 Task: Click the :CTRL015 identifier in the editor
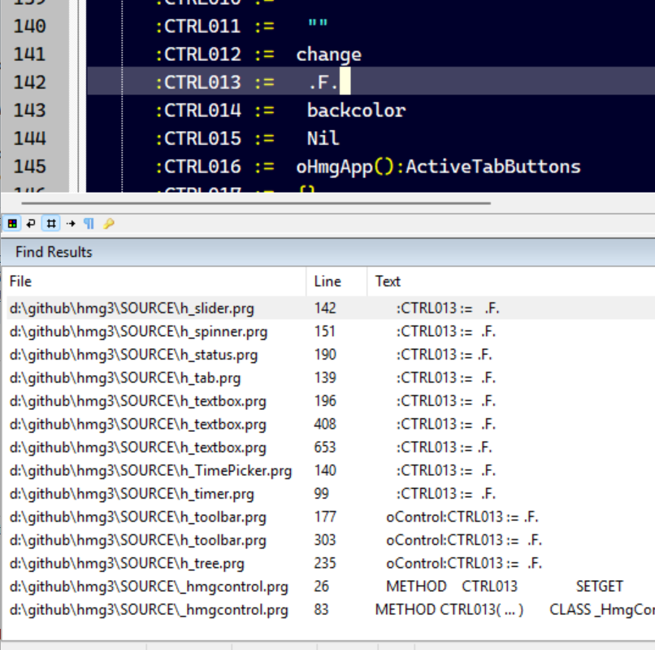(198, 138)
